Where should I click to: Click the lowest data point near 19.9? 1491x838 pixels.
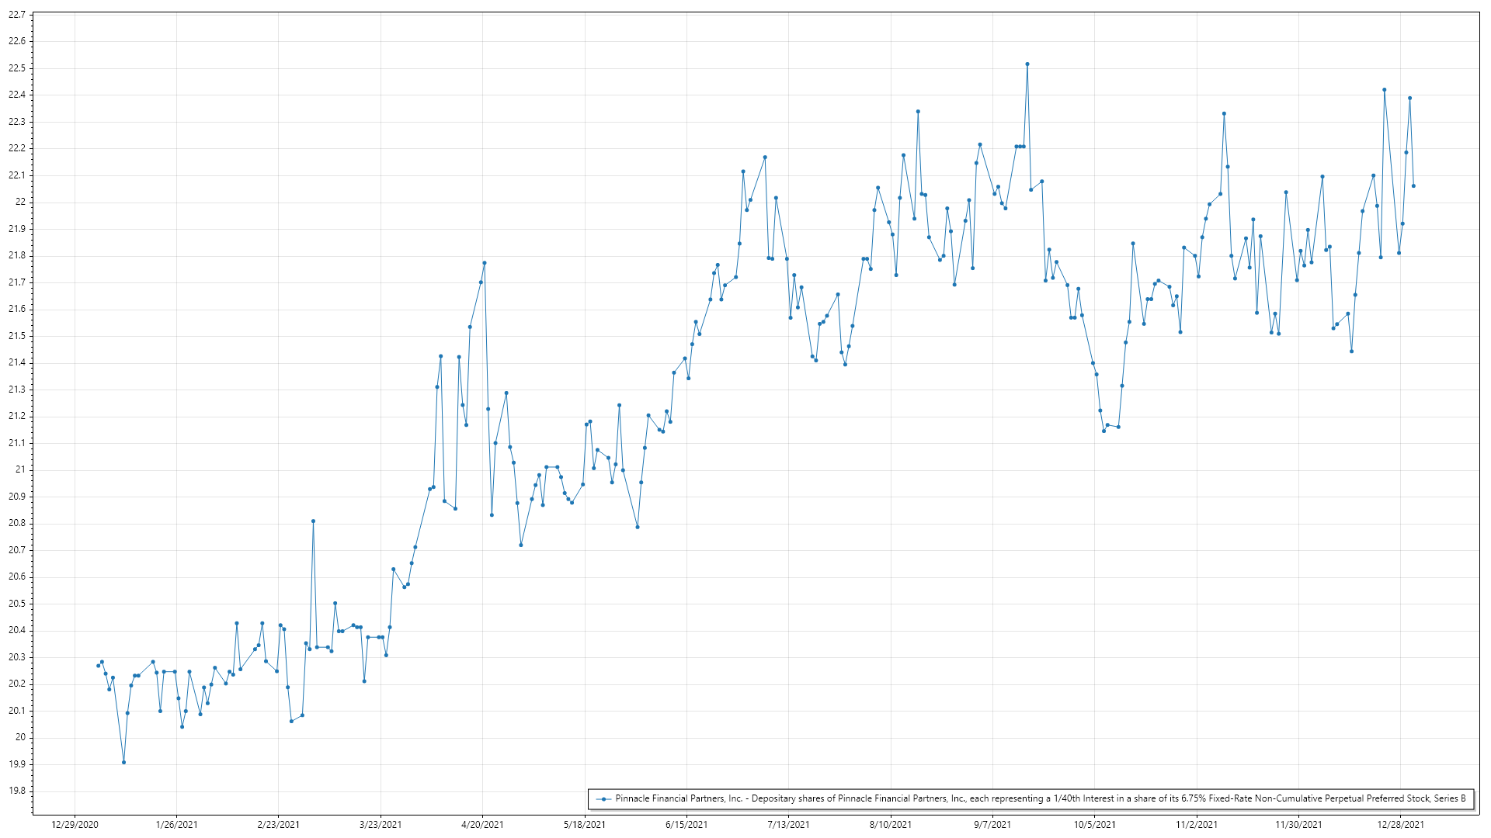coord(123,763)
